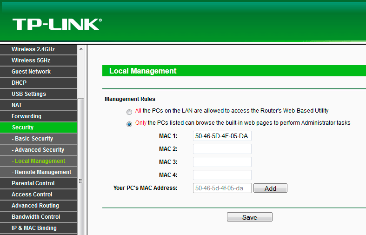Open Wireless 5GHz settings
366x235 pixels.
click(31, 60)
